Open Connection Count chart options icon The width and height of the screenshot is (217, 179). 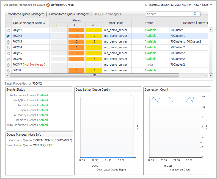(198, 94)
